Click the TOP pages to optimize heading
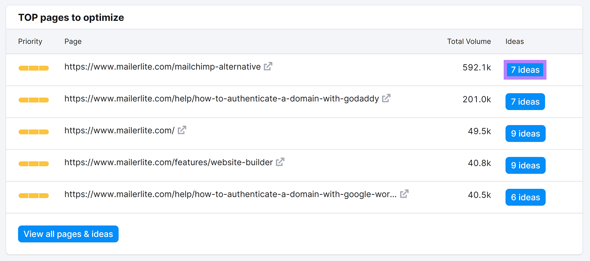 (x=71, y=18)
